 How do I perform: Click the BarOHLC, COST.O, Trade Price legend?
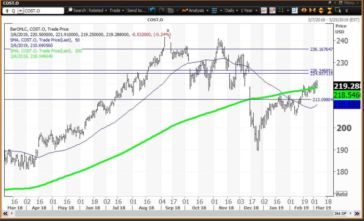(x=39, y=29)
